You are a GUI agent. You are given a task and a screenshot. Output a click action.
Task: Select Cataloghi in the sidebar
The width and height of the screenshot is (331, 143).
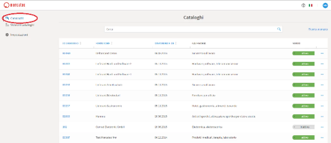click(17, 18)
